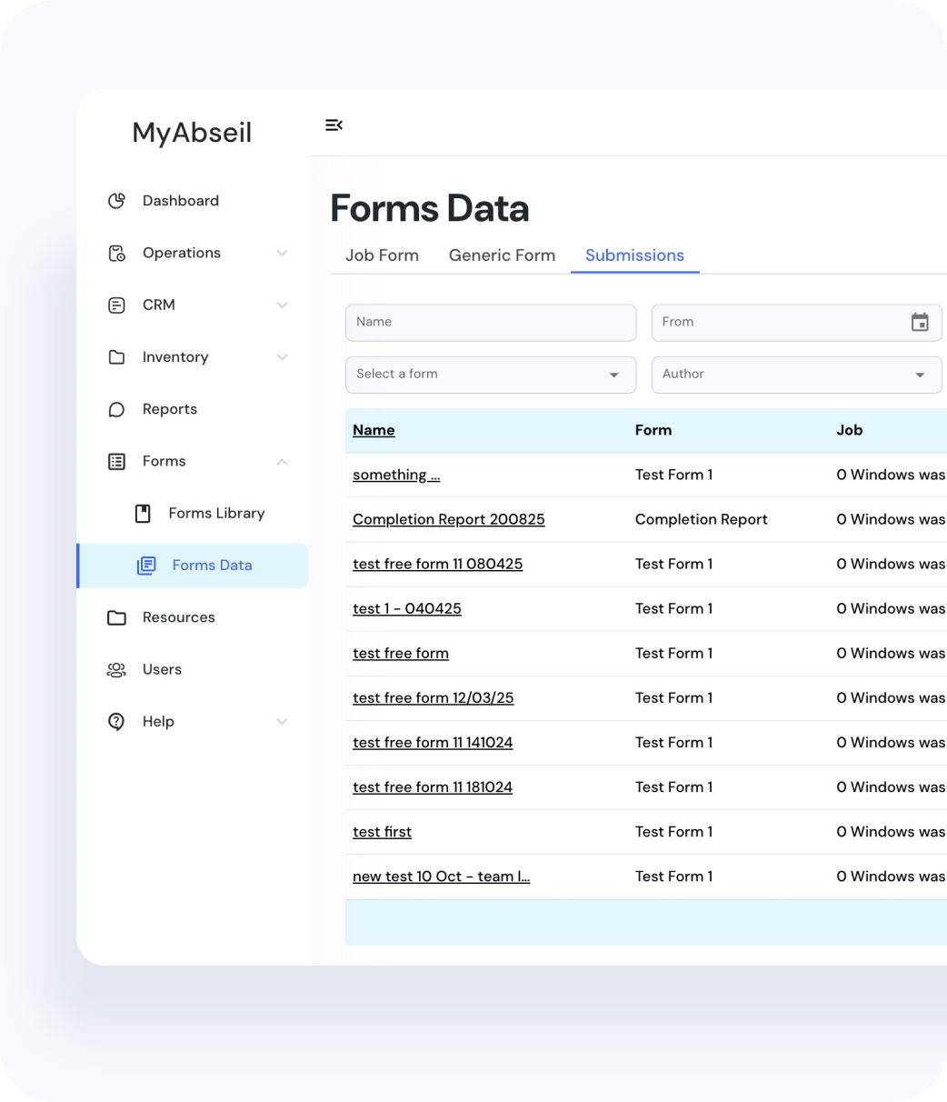Switch to the Generic Form tab
947x1102 pixels.
point(502,255)
